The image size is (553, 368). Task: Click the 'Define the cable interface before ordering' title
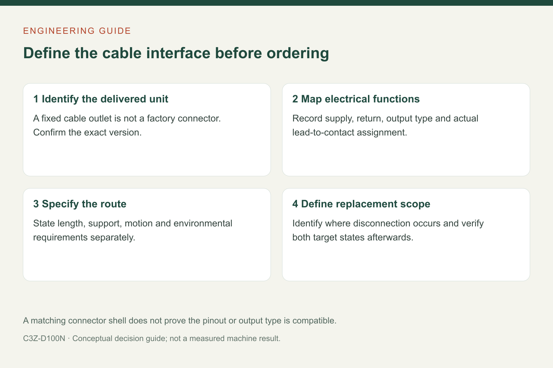[176, 53]
